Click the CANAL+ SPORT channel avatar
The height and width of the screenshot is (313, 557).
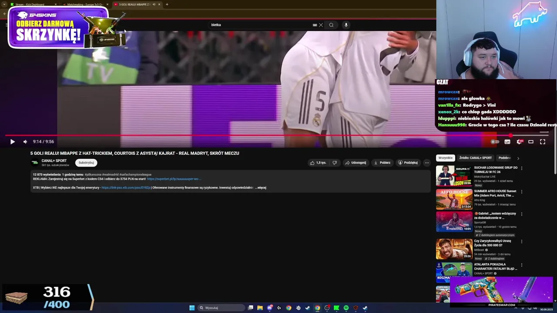[x=35, y=163]
